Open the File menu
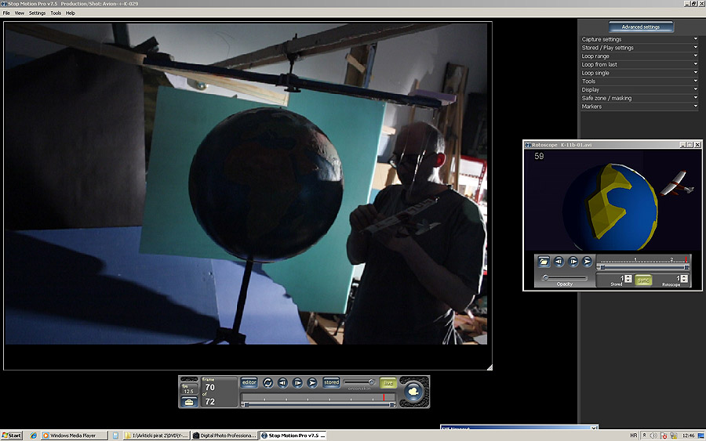The height and width of the screenshot is (441, 706). [6, 13]
